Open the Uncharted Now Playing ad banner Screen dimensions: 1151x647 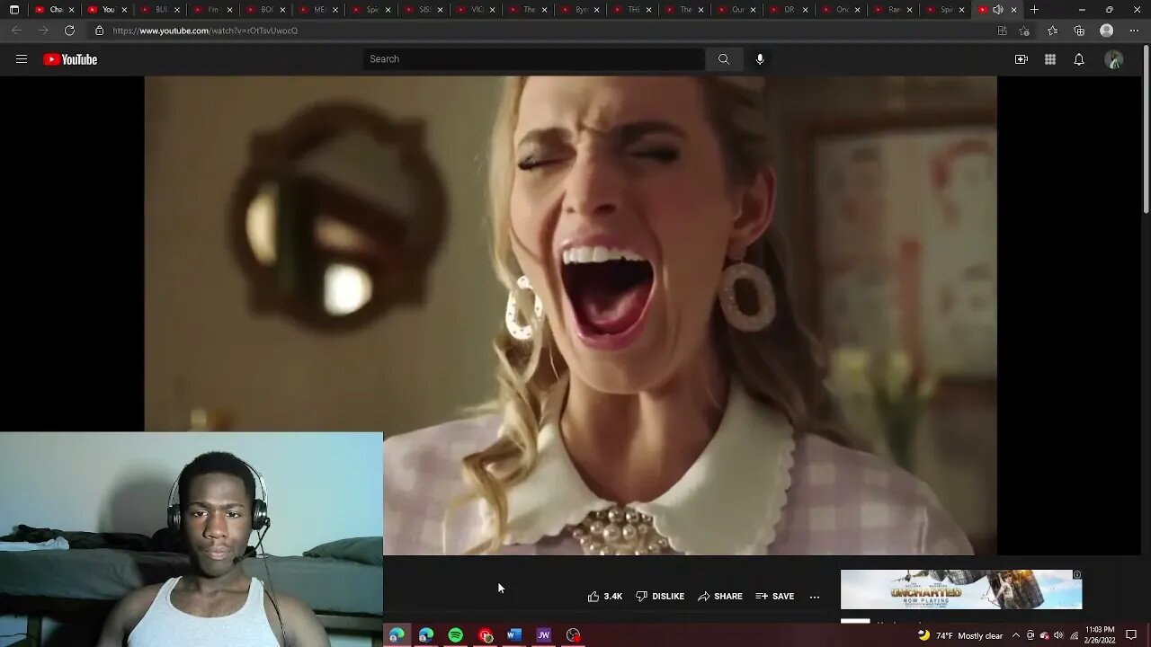pos(961,589)
